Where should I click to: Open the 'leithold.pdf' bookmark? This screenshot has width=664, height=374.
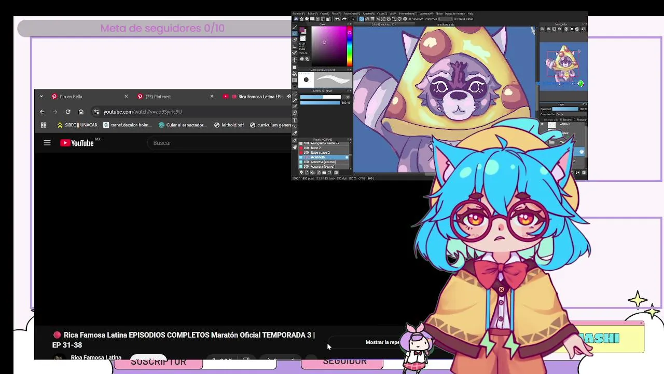click(x=229, y=125)
